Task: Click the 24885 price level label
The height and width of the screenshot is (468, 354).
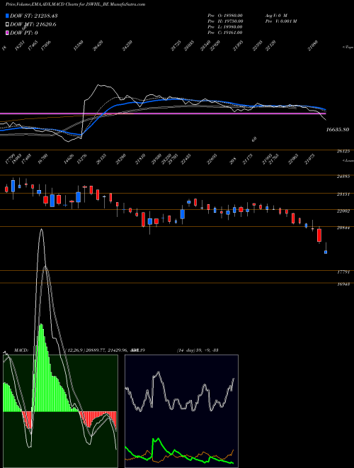Action: point(343,177)
